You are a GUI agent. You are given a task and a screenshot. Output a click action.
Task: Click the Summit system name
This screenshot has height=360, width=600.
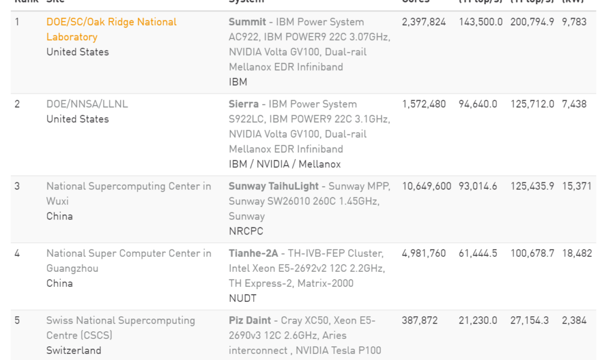point(247,22)
